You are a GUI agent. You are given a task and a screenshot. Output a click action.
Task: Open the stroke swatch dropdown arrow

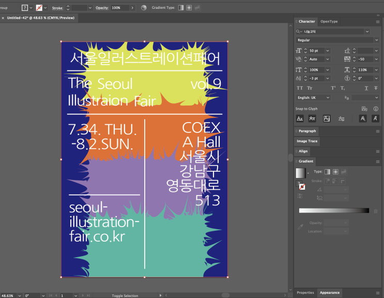point(45,8)
